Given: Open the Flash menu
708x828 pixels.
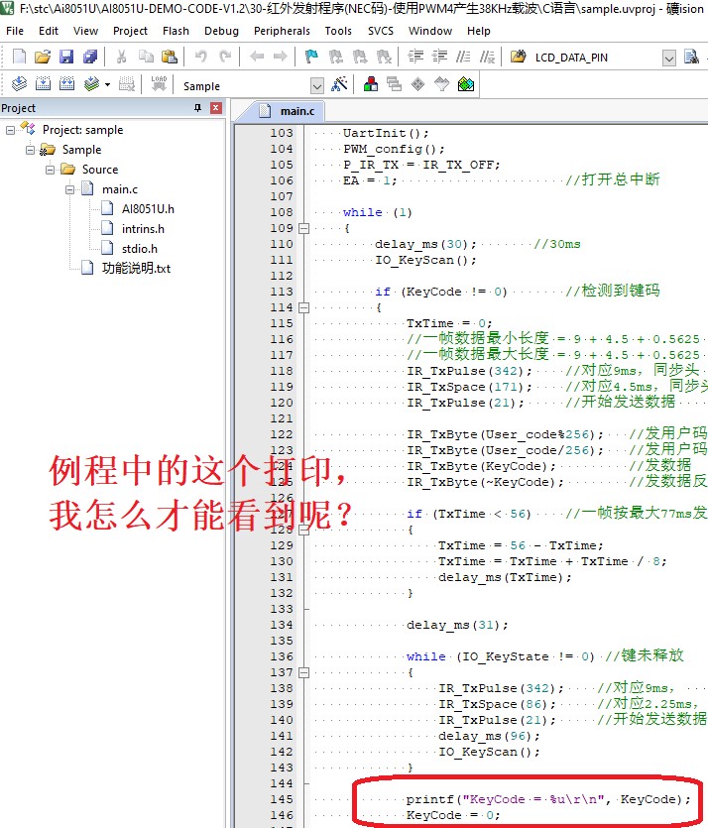Looking at the screenshot, I should (176, 31).
